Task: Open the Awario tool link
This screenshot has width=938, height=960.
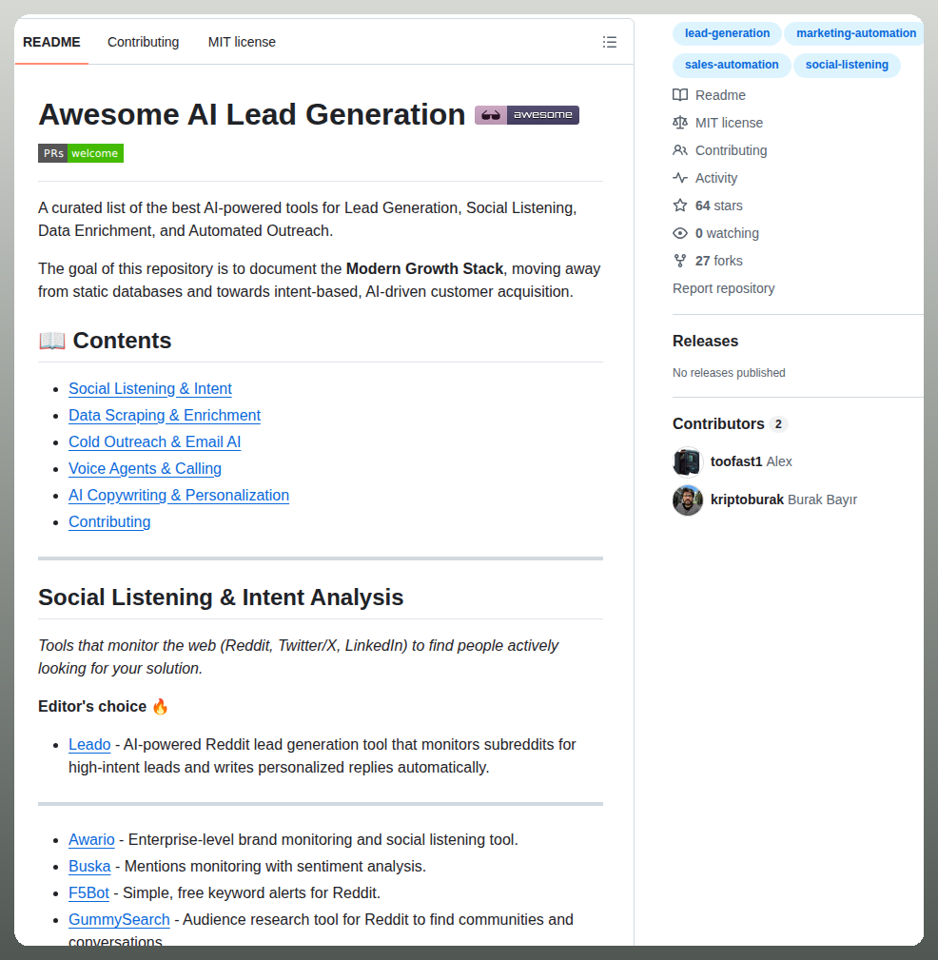Action: click(x=91, y=839)
